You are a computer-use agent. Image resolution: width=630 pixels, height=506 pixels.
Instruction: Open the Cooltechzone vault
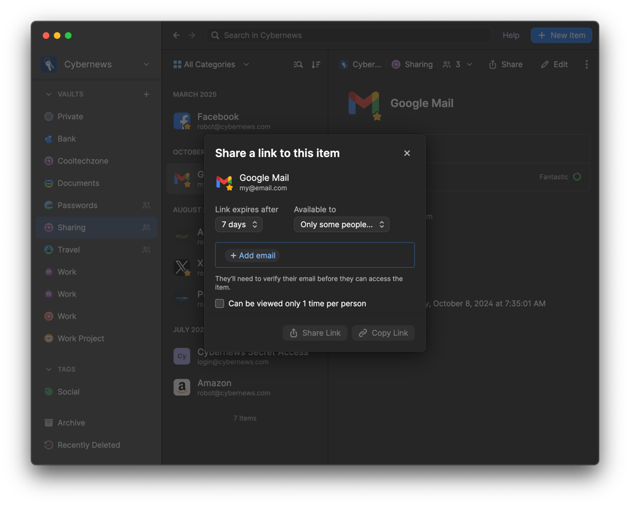tap(96, 161)
